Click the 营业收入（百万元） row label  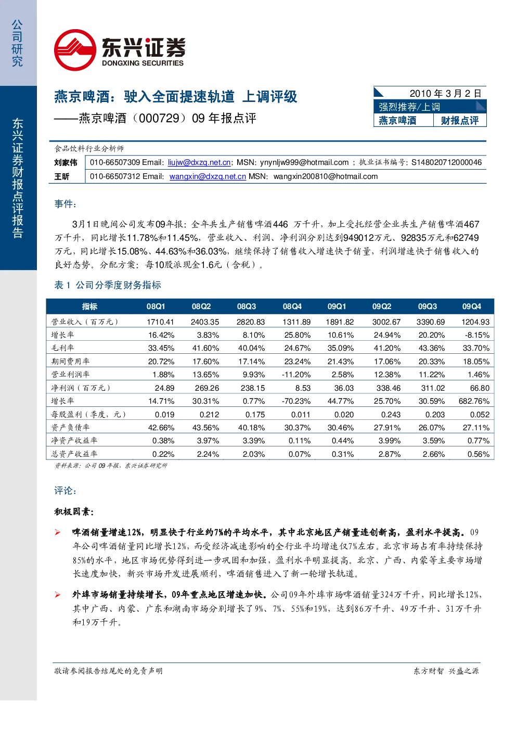coord(85,322)
